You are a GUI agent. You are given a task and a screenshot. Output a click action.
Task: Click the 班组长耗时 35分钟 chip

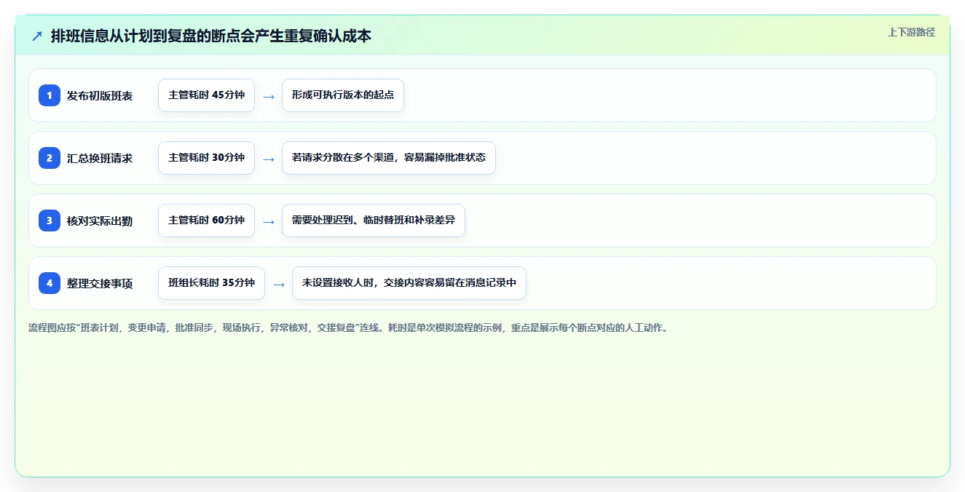pos(211,283)
